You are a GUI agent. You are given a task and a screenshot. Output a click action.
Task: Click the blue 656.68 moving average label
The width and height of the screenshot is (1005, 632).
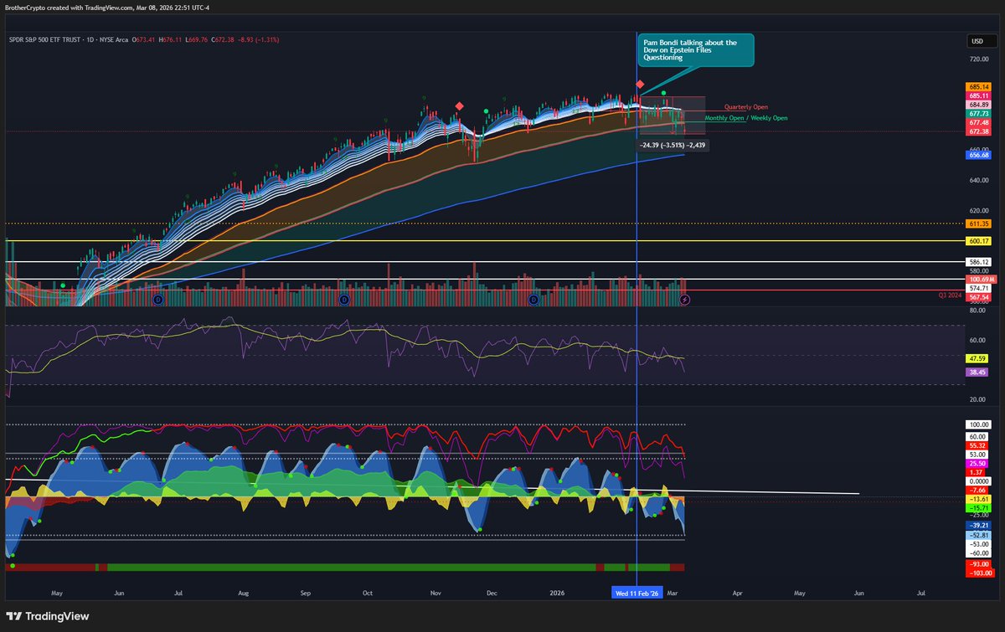(979, 155)
